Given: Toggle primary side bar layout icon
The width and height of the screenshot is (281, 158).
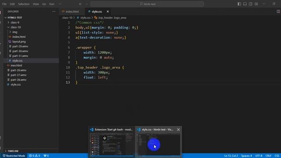Looking at the screenshot, I should point(239,4).
